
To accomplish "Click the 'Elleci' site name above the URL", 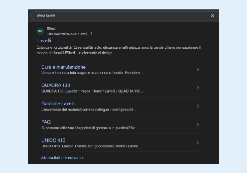I will [x=51, y=29].
